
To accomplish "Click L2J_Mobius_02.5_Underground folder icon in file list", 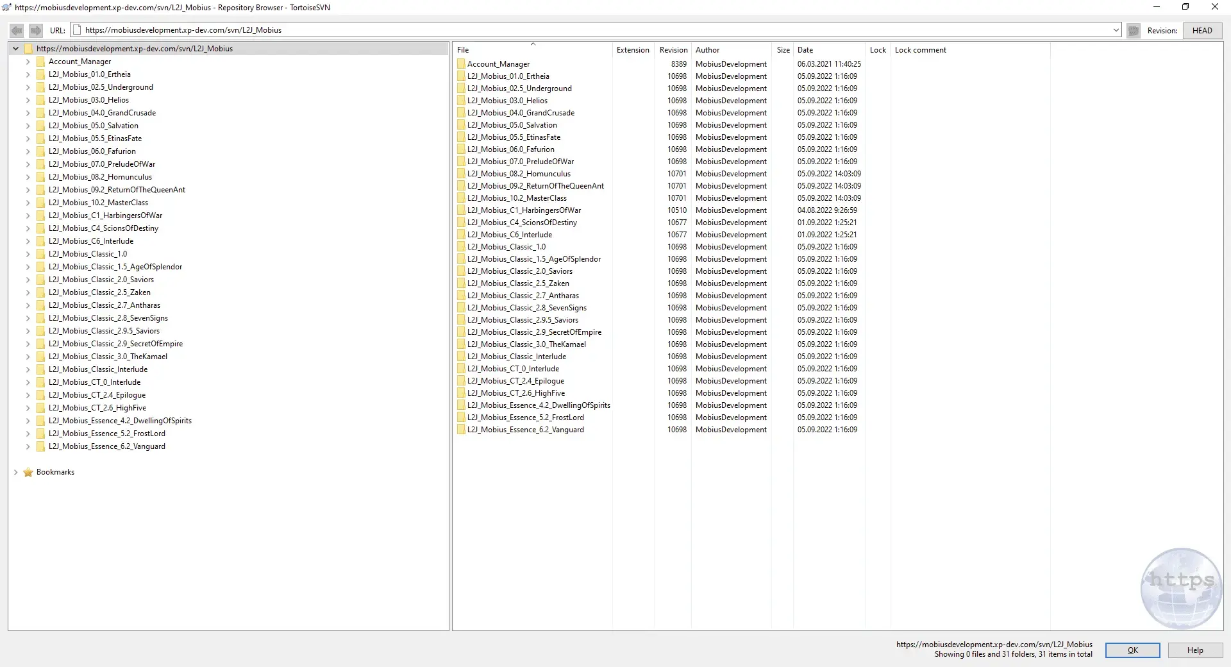I will pos(461,89).
